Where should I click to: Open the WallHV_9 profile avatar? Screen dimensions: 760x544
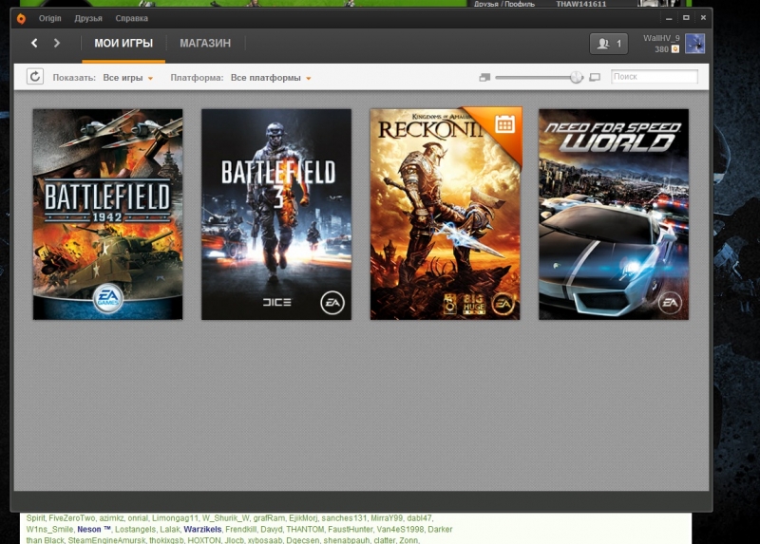click(x=694, y=44)
